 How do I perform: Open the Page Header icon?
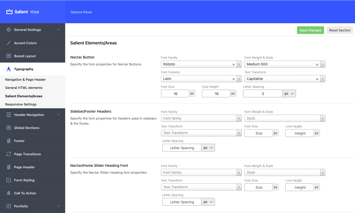[8, 167]
